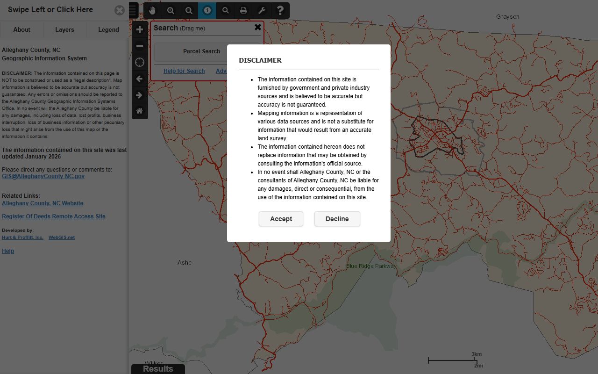Image resolution: width=598 pixels, height=374 pixels.
Task: Switch to the Layers tab
Action: (64, 29)
